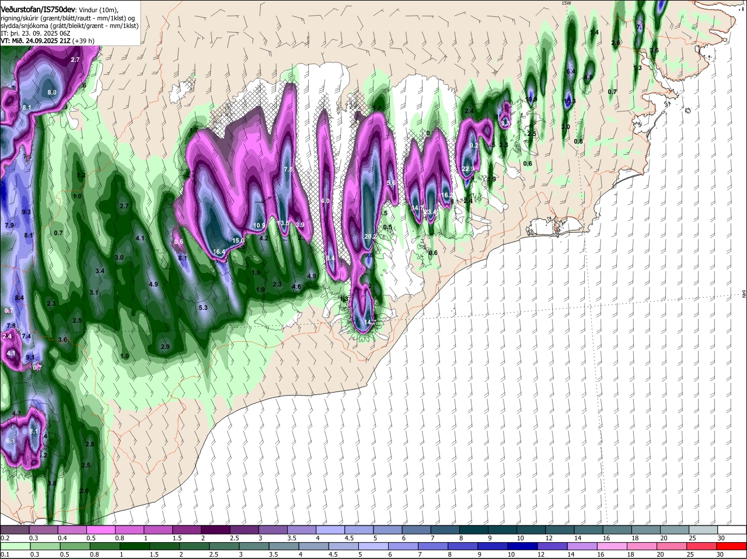This screenshot has width=747, height=559.
Task: Click the 3.4 value on the map
Action: click(x=100, y=271)
